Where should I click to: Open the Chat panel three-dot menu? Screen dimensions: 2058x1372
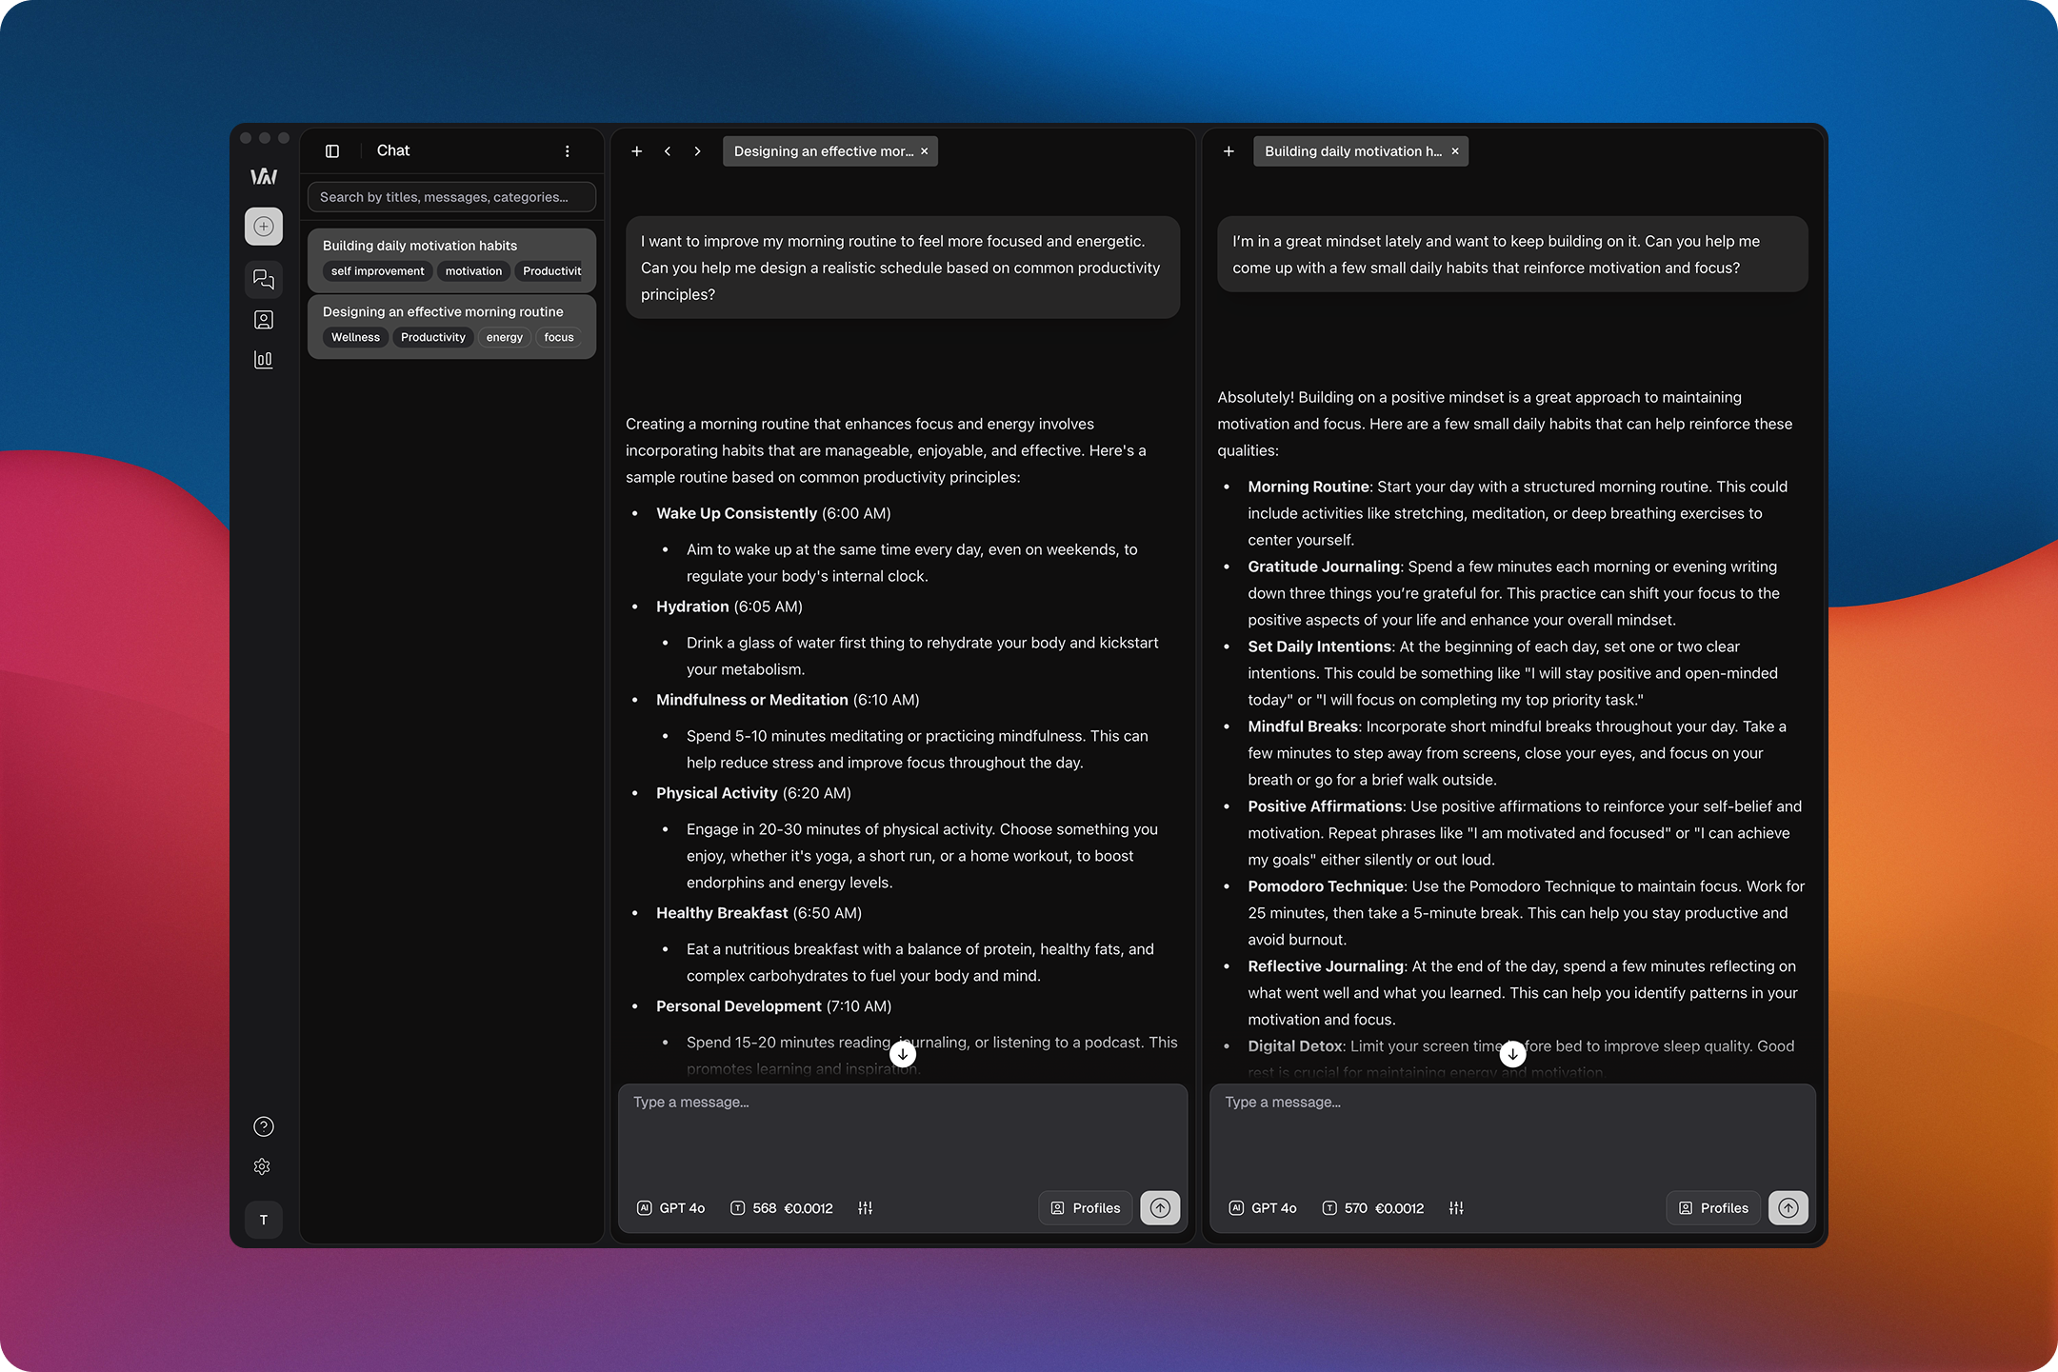point(568,151)
